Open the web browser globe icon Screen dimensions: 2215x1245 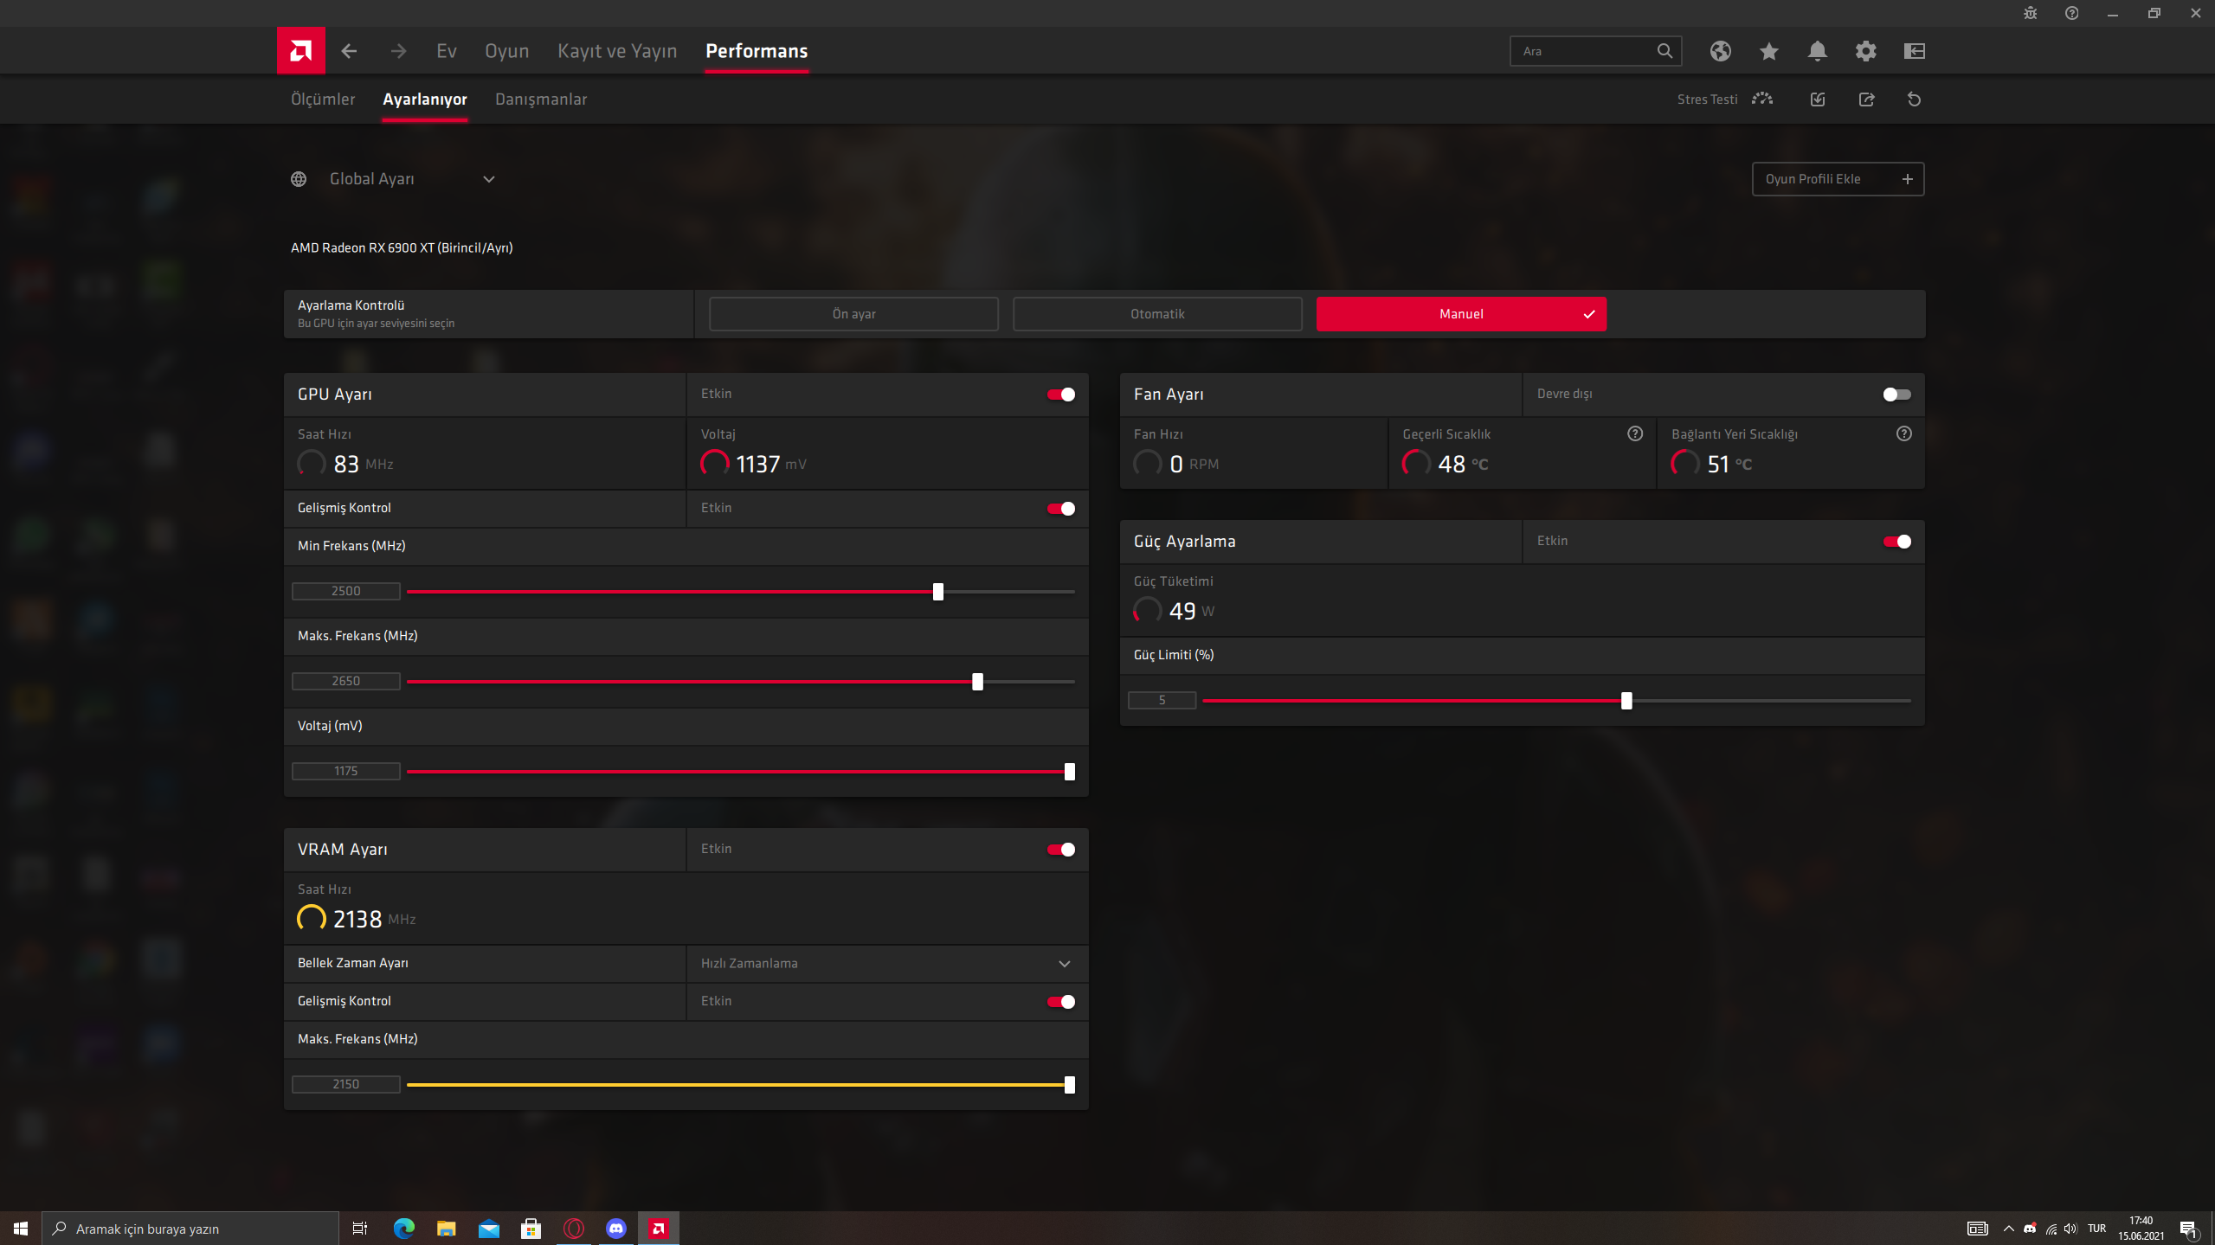click(x=1720, y=51)
